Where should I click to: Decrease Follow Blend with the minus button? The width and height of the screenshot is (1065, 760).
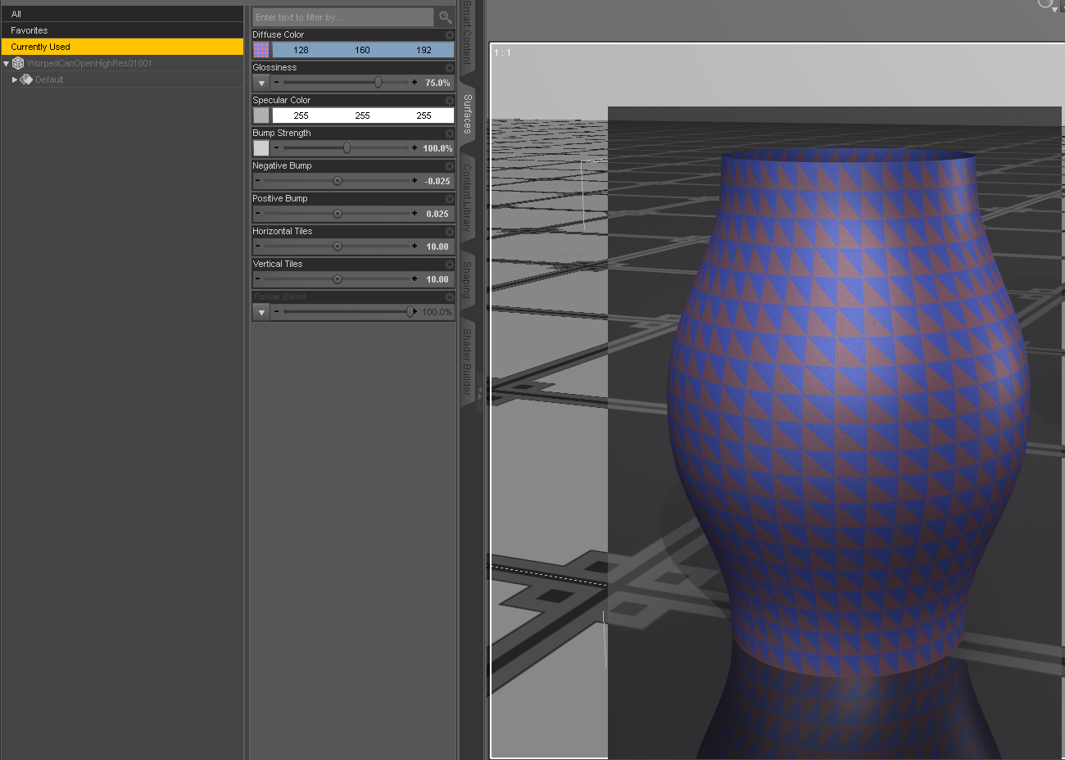(x=276, y=312)
